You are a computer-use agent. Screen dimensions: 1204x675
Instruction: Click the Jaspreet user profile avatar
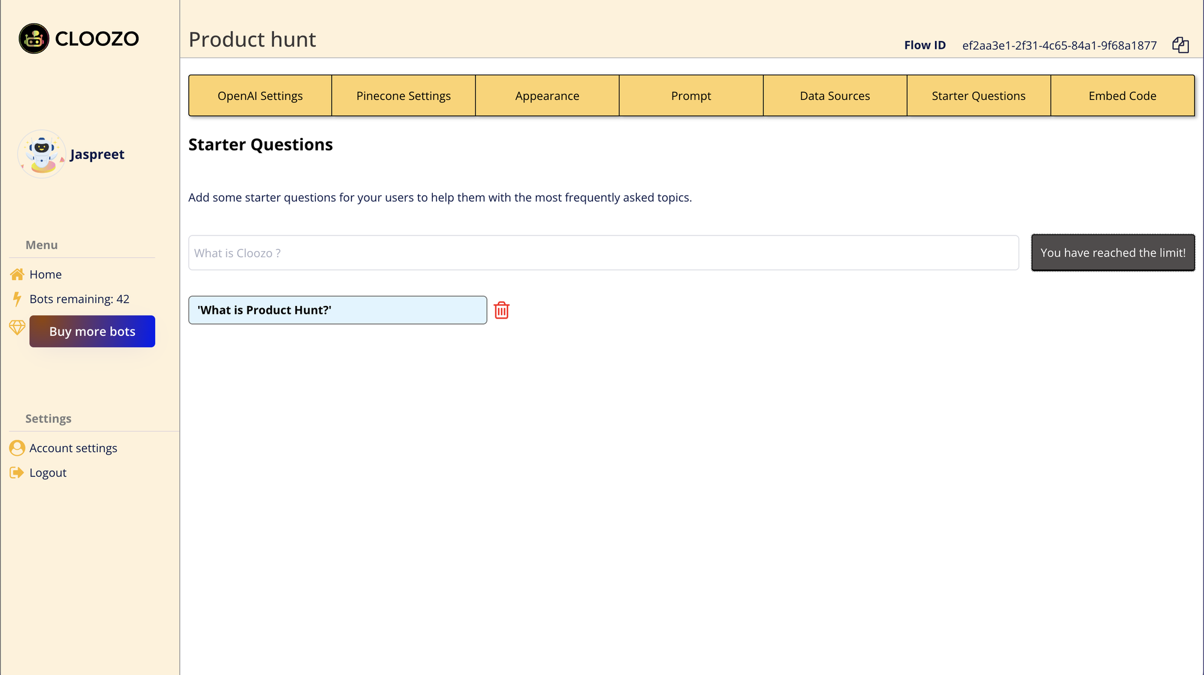pyautogui.click(x=42, y=154)
